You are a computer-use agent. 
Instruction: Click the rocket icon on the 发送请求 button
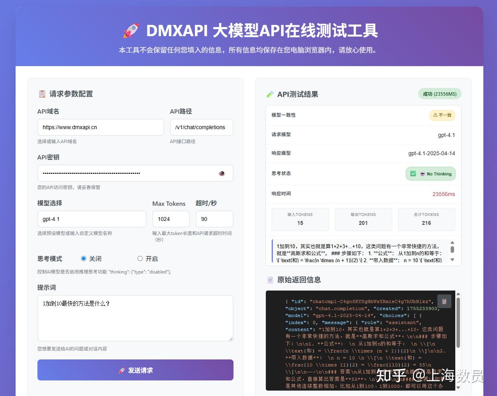pyautogui.click(x=122, y=370)
